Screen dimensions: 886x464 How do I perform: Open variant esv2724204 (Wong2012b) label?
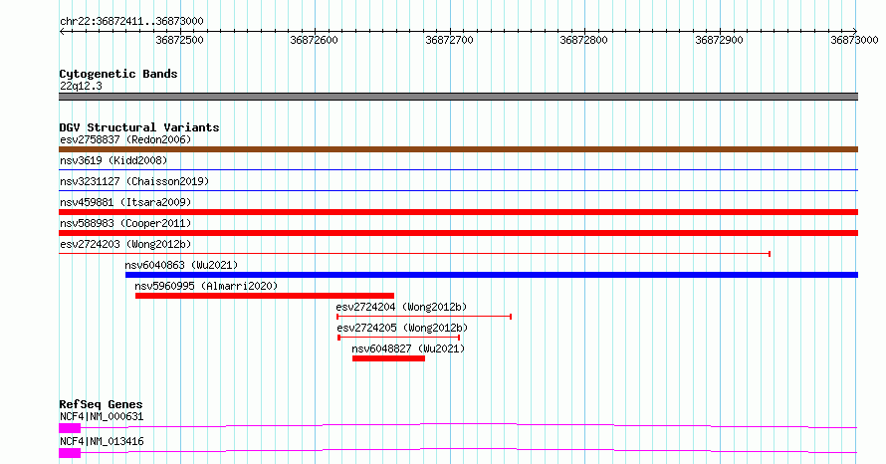(401, 307)
